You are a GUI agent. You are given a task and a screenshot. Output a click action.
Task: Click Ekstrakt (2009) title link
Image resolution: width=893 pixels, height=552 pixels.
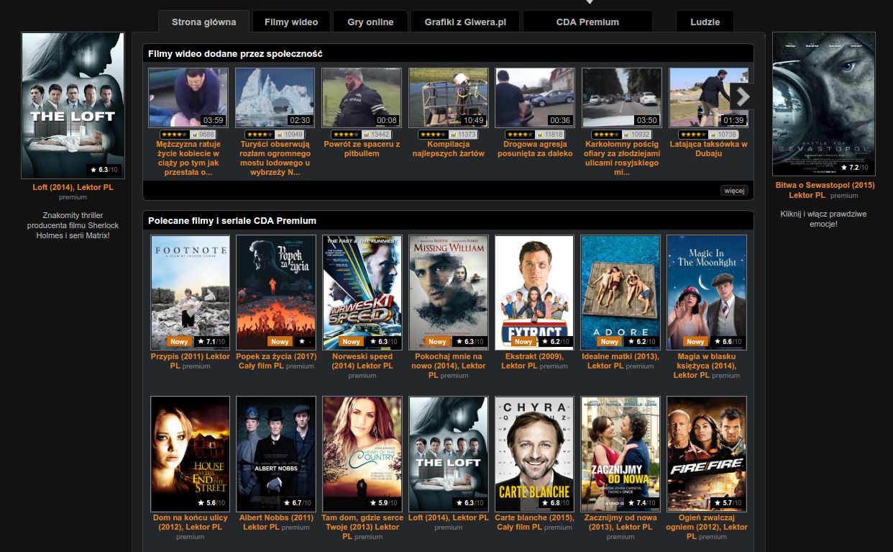(x=534, y=361)
